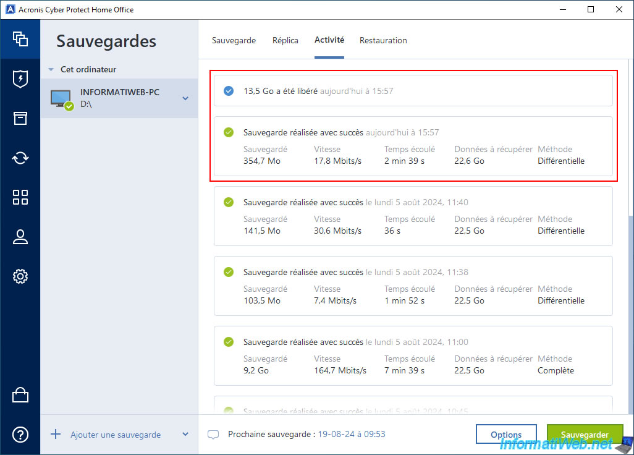Close the Acronis Cyber Protect window

[619, 9]
